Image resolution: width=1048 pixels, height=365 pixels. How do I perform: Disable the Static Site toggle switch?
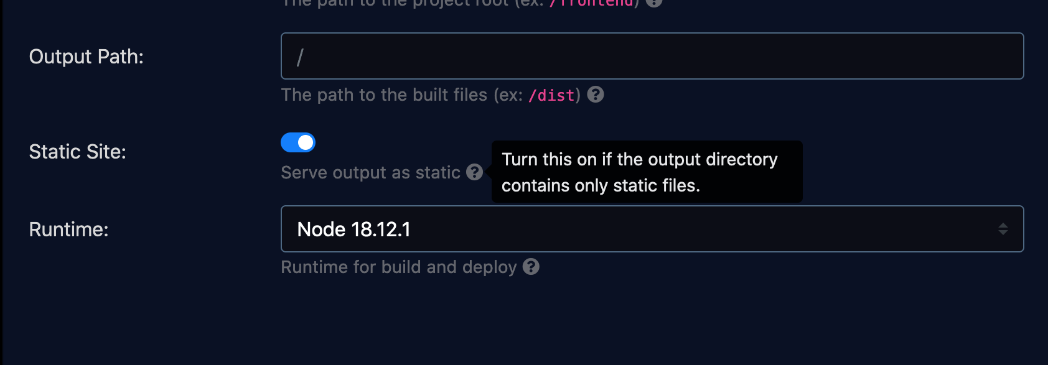coord(298,142)
